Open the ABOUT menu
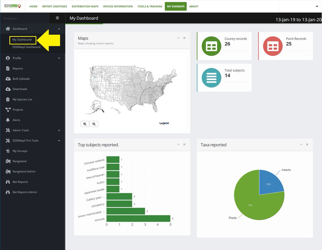 (x=194, y=6)
